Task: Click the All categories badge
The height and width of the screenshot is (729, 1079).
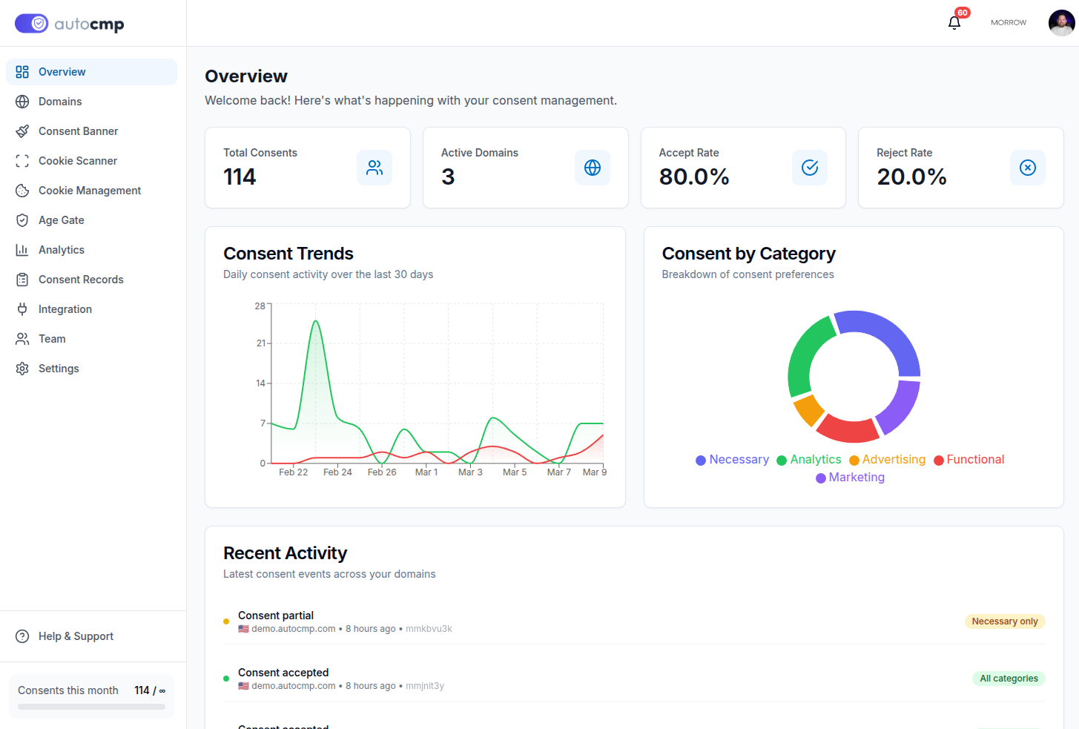Action: pos(1009,679)
